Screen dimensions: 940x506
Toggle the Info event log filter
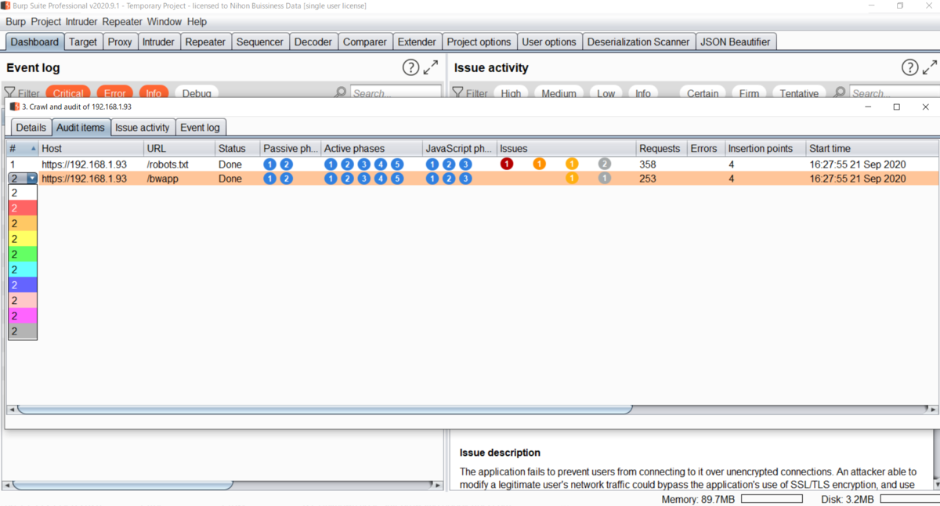pos(154,93)
